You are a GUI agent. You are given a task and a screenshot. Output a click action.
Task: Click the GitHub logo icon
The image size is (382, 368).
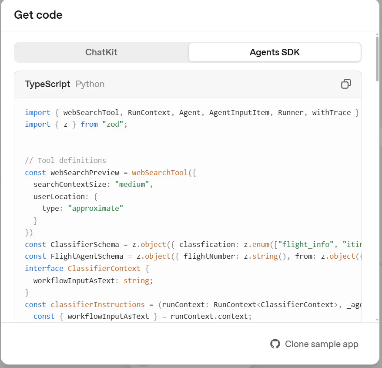point(275,344)
